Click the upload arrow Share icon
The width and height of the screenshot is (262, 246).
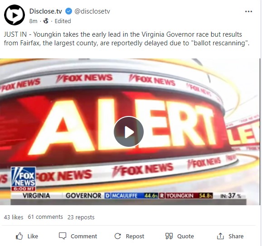[x=220, y=236]
